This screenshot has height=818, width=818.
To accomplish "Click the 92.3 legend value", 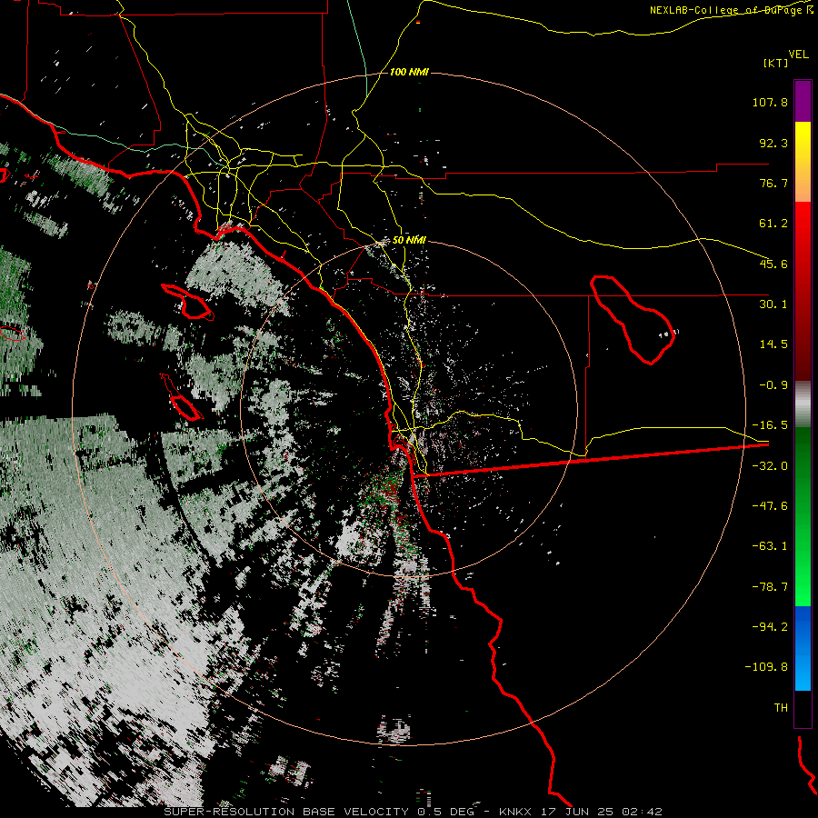I will click(773, 143).
